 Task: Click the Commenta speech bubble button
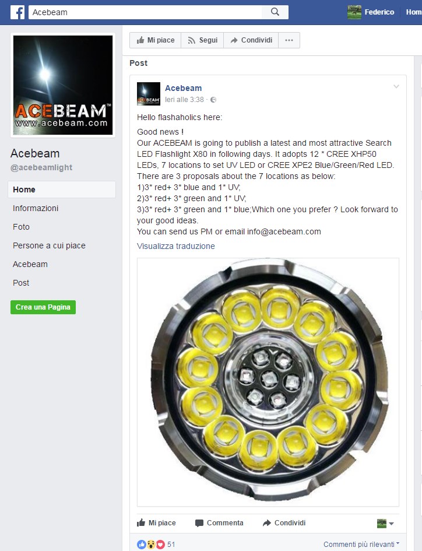click(219, 523)
